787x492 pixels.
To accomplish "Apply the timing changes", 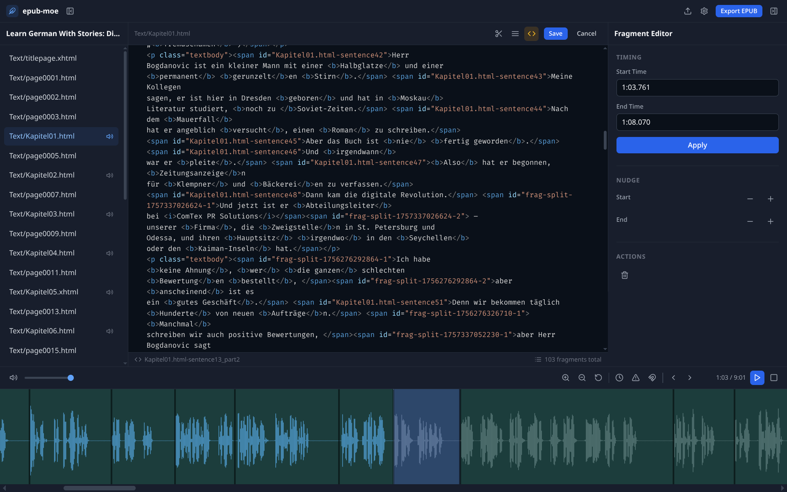I will point(697,145).
